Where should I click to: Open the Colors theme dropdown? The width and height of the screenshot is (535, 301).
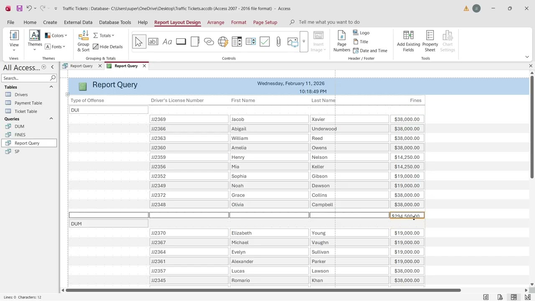pos(56,36)
